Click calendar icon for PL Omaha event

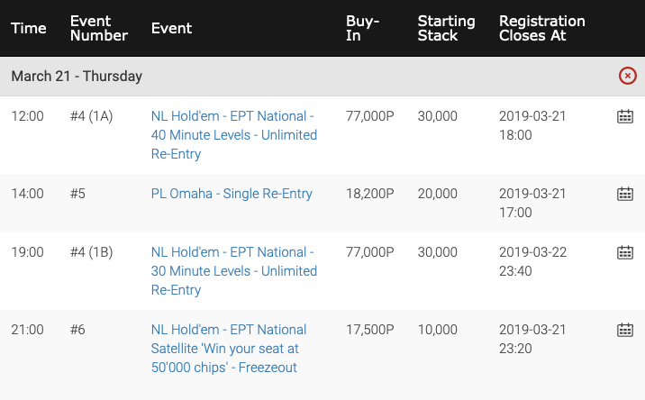pos(625,194)
